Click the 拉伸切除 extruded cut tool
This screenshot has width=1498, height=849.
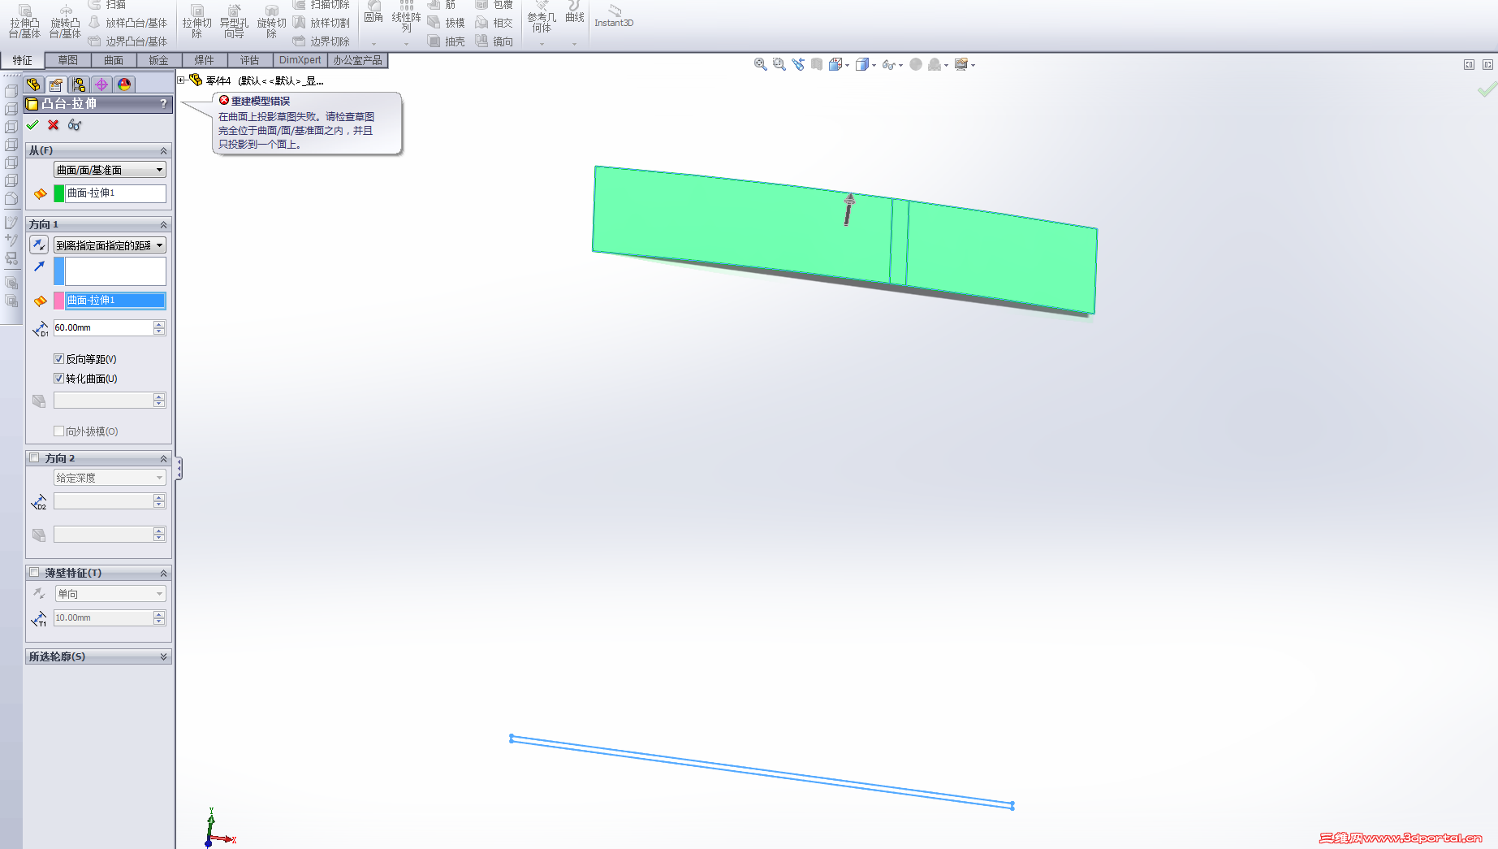[x=196, y=20]
